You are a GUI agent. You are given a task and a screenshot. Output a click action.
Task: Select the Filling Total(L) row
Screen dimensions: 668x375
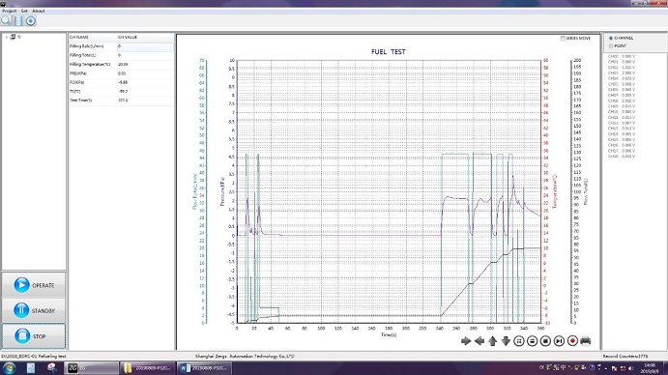click(121, 55)
